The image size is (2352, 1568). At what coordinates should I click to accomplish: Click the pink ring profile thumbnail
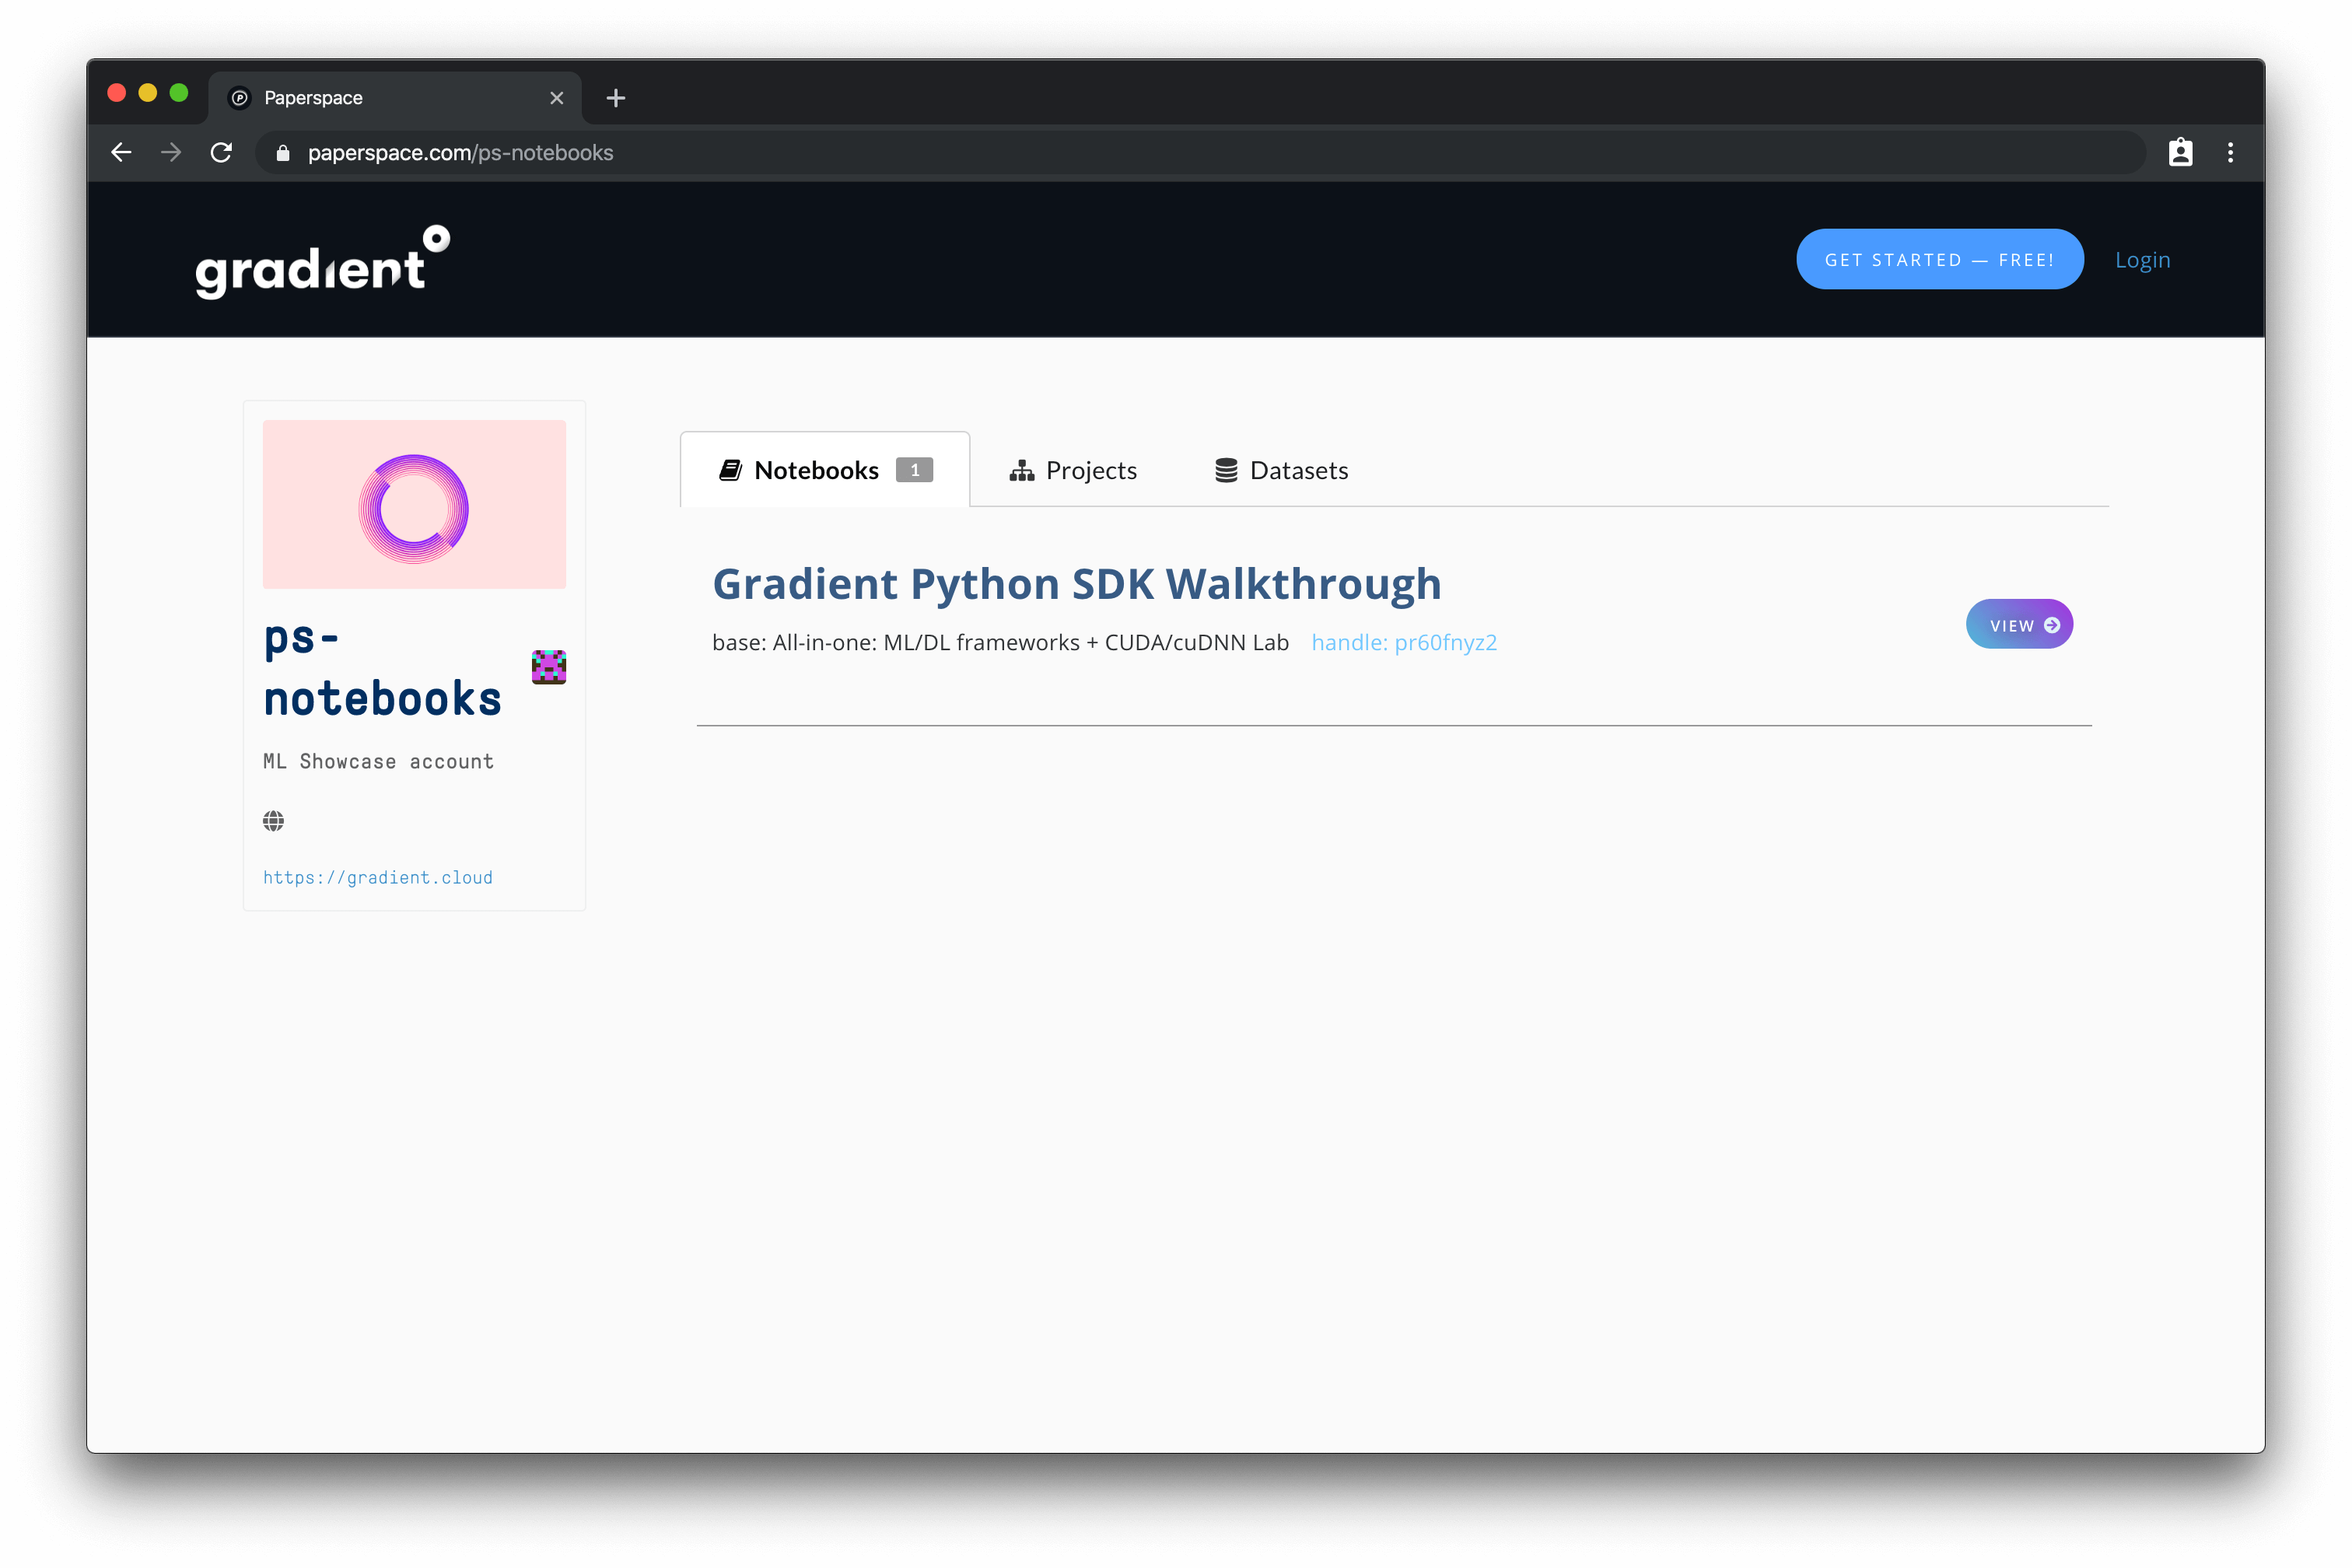(414, 505)
